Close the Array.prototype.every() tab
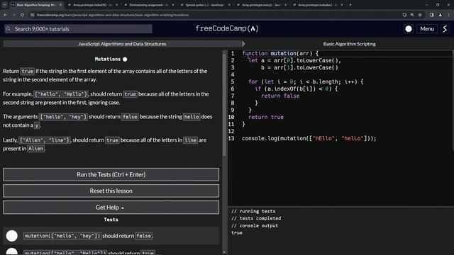Image resolution: width=454 pixels, height=255 pixels. (x=285, y=5)
